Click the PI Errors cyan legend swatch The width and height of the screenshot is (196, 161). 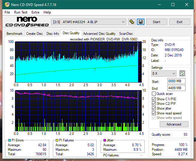point(9,140)
